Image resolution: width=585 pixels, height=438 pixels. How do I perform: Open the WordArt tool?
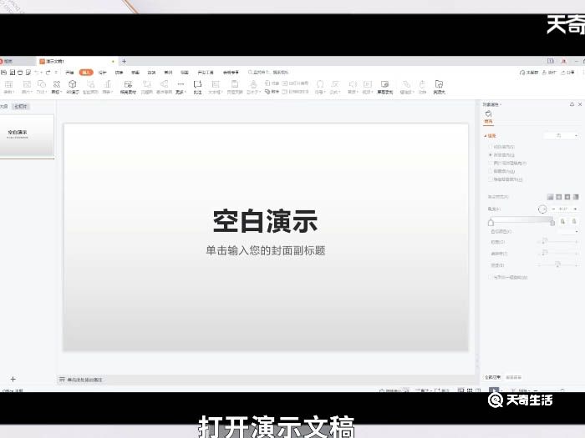coord(253,87)
